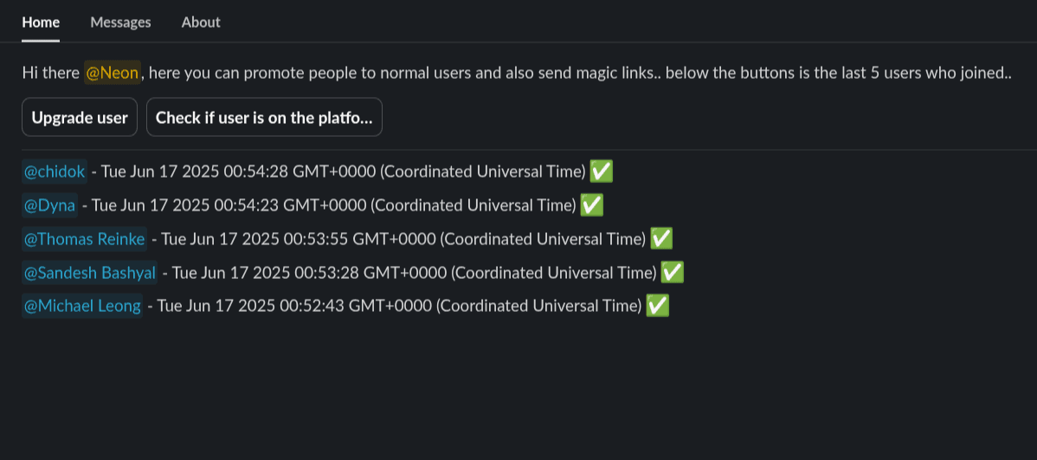Click the green checkmark next to chidok
Screen dimensions: 1037x460
(601, 172)
